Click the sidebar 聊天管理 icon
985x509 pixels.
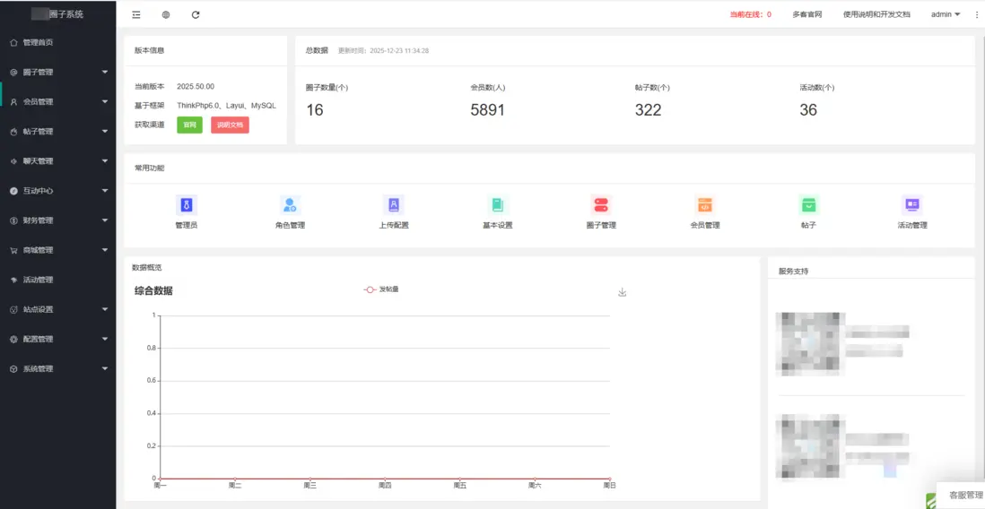click(13, 161)
